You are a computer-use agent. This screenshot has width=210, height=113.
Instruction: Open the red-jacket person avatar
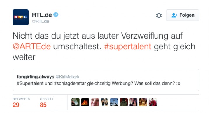pos(153,102)
